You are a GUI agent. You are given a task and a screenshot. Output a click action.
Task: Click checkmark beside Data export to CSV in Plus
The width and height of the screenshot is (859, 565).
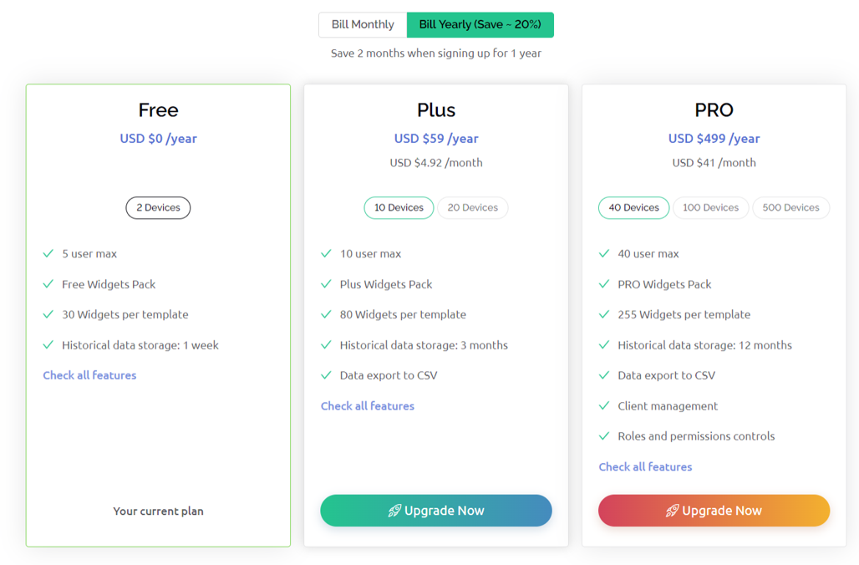pos(326,375)
